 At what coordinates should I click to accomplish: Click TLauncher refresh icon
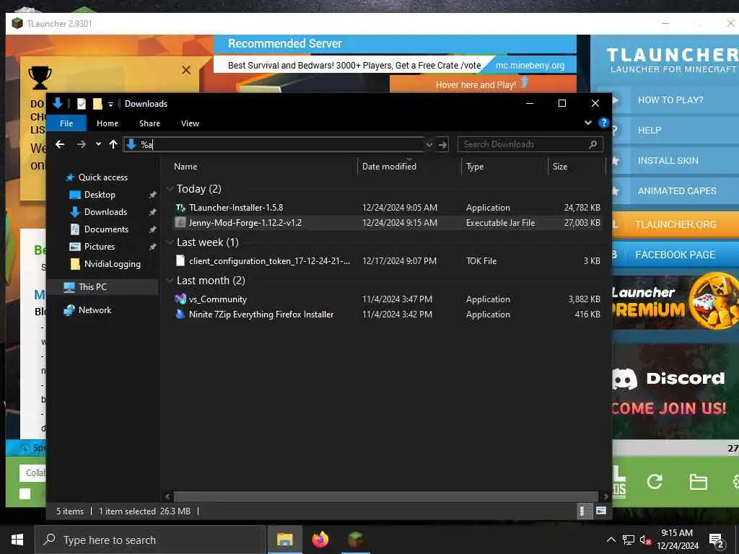654,481
